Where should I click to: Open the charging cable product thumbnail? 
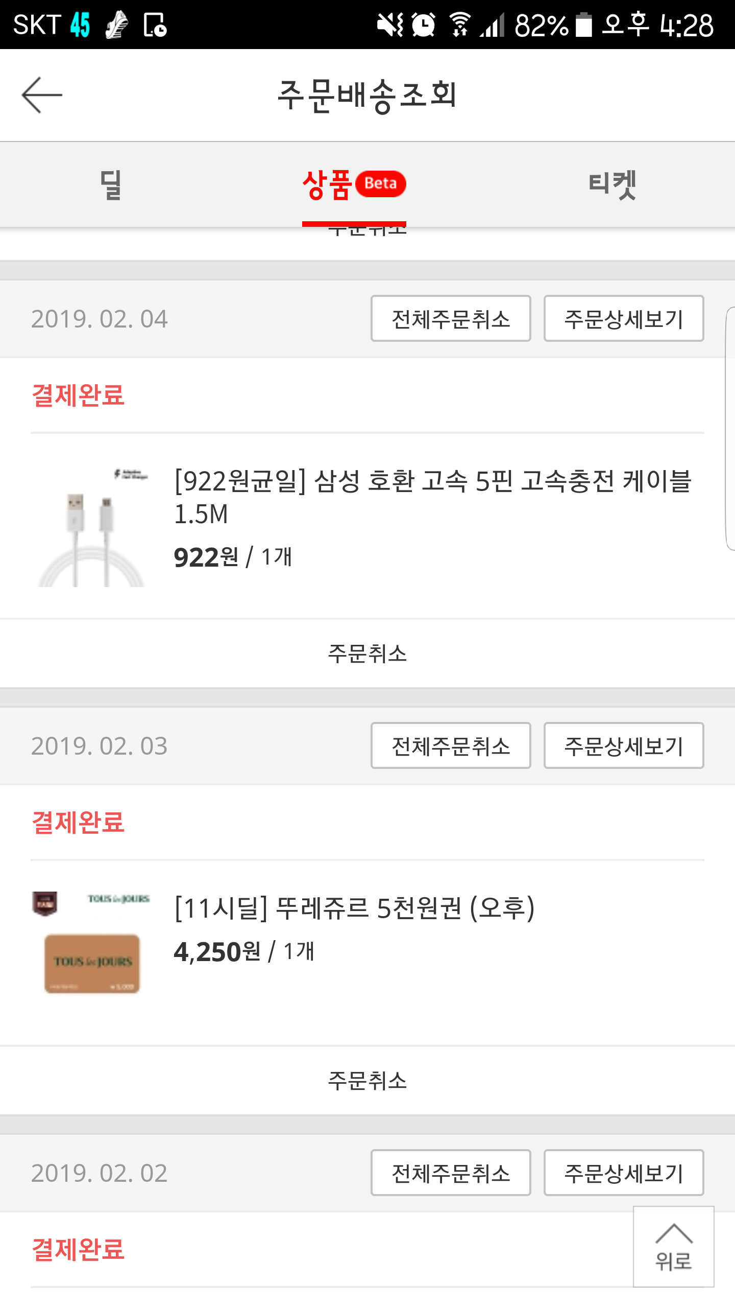point(92,526)
